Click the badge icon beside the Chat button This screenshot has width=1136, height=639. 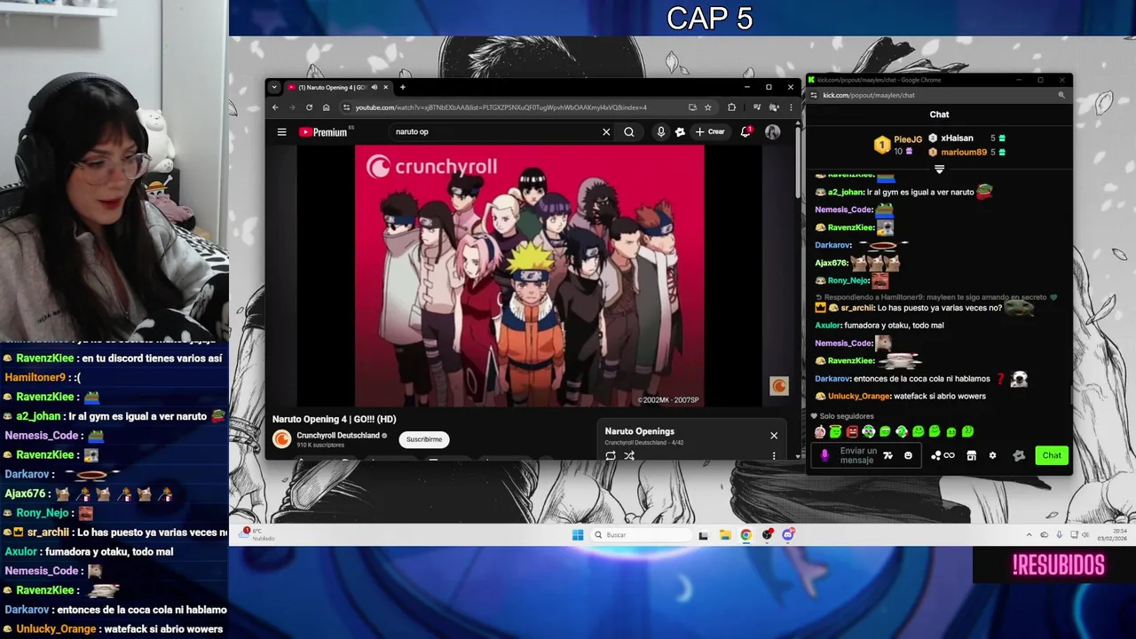[1019, 455]
